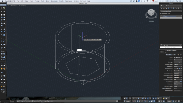Click the Linetype scale value field
The width and height of the screenshot is (183, 103).
pos(178,64)
